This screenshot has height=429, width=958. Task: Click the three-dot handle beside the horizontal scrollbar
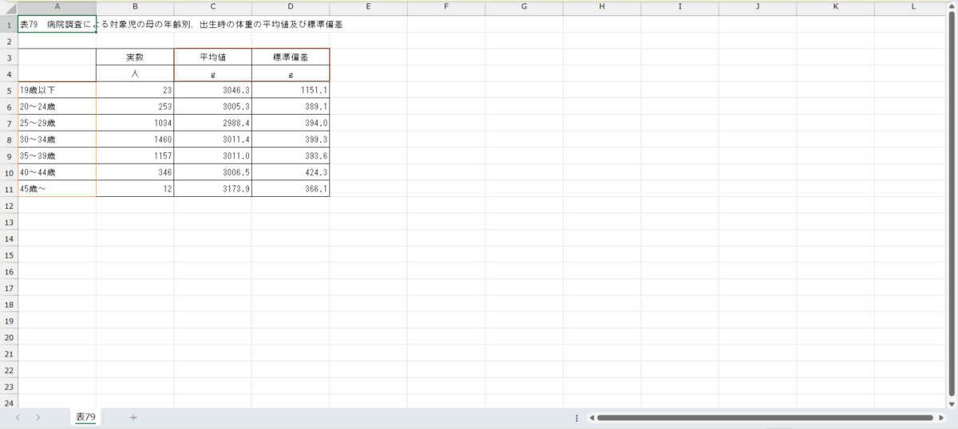coord(576,417)
